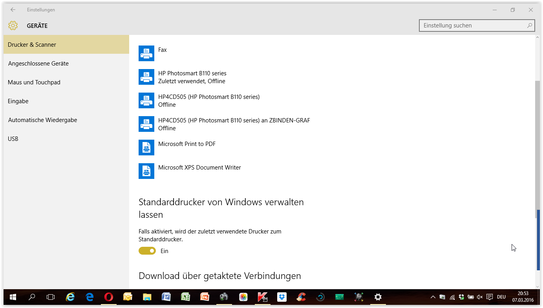This screenshot has height=308, width=543.
Task: Click the plain HP4CD505 (HP Photosmart B110 series) entry
Action: pyautogui.click(x=208, y=100)
